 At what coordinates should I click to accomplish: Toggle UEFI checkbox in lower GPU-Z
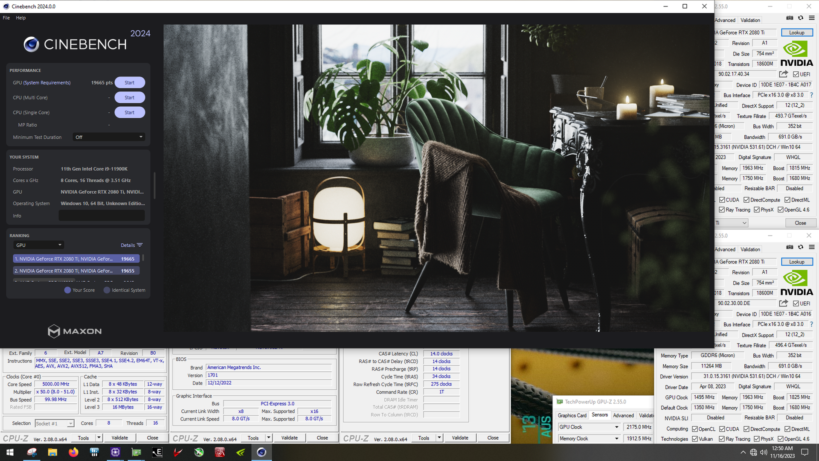(x=796, y=303)
